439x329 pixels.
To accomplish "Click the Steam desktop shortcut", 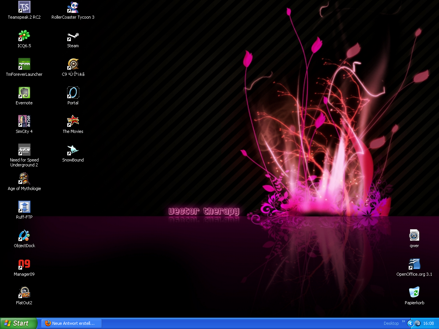I will [73, 36].
